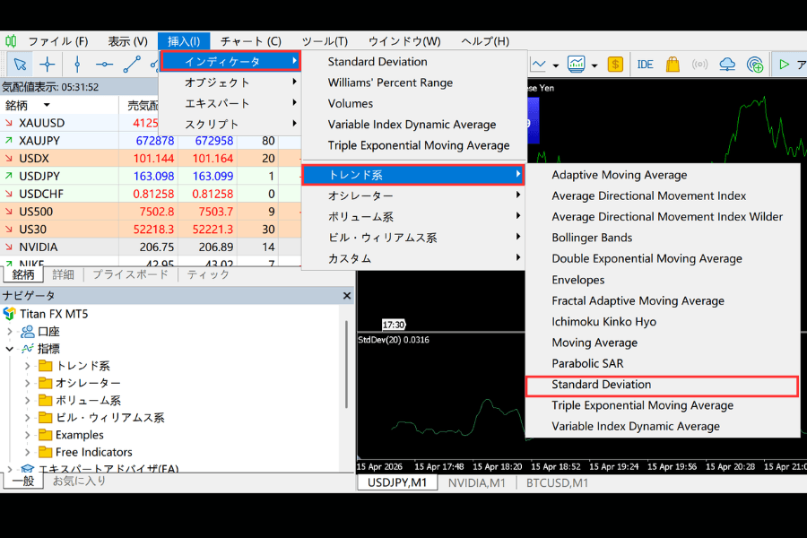Viewport: 807px width, 538px height.
Task: Open the IDE MetaEditor button
Action: [x=645, y=65]
